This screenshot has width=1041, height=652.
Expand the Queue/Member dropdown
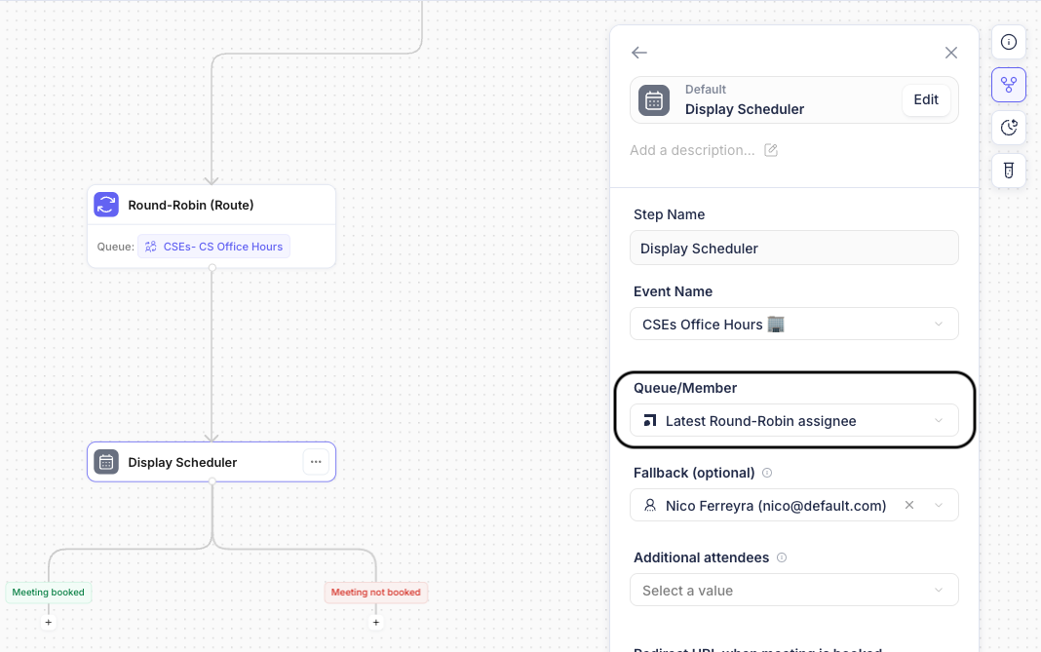tap(793, 421)
